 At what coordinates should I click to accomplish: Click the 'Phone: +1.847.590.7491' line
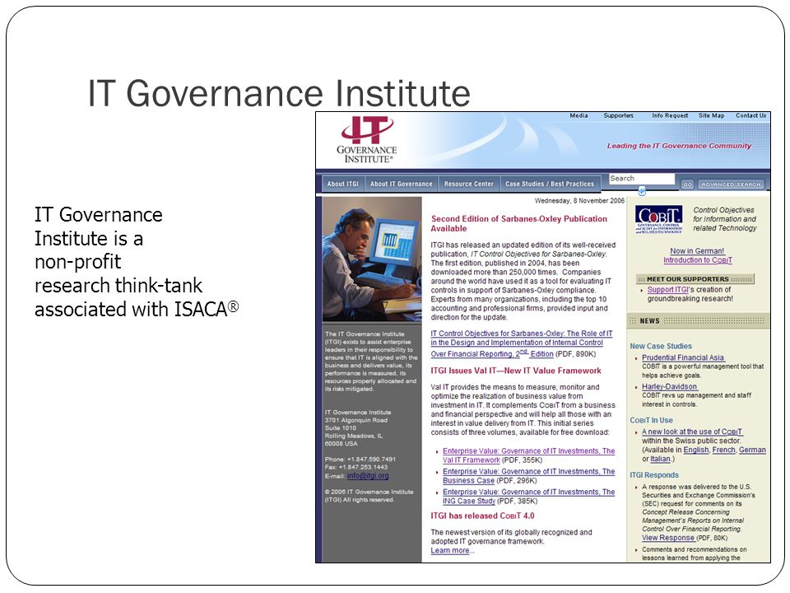[x=360, y=460]
